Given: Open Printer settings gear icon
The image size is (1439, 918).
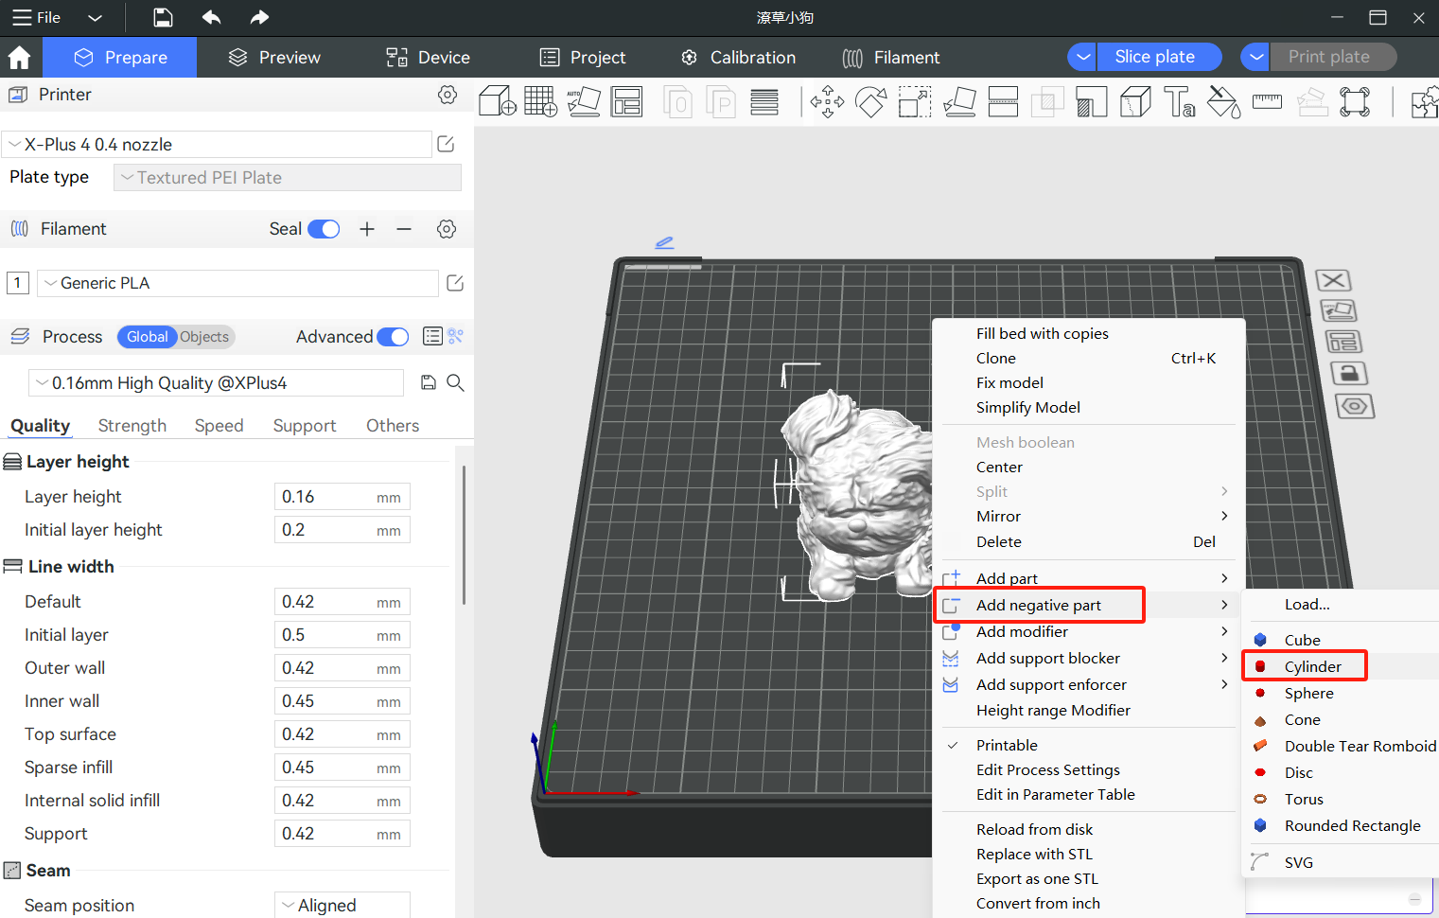Looking at the screenshot, I should tap(447, 95).
